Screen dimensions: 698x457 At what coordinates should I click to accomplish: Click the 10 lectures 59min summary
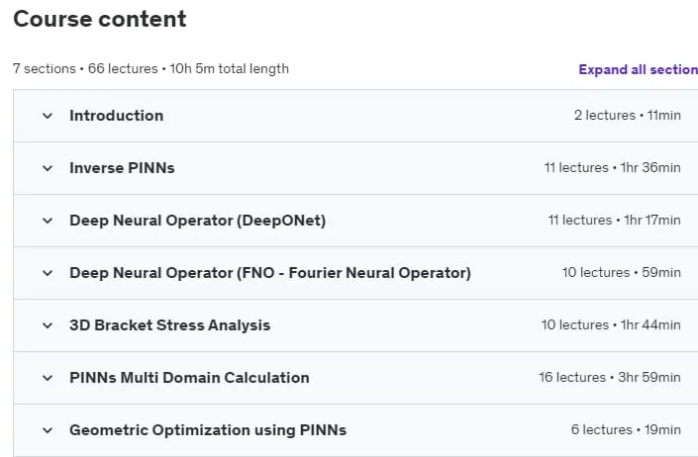[x=622, y=273]
